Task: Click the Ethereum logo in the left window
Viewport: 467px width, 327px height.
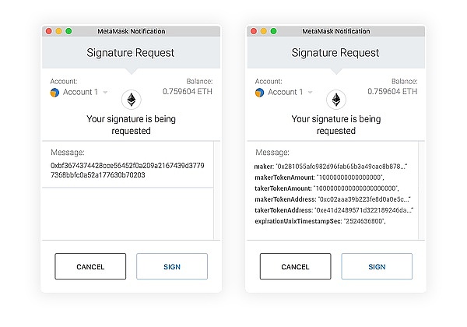Action: pos(132,100)
